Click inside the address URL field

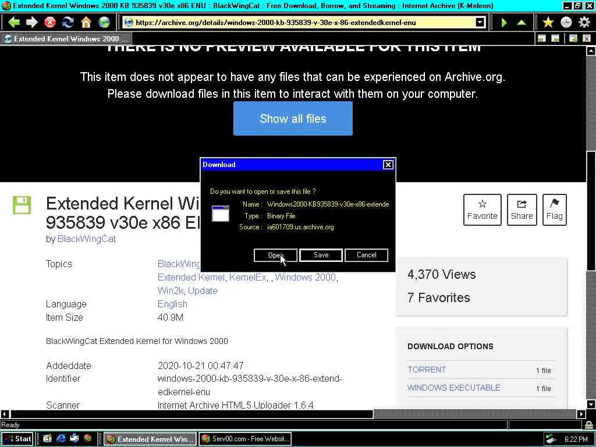304,23
